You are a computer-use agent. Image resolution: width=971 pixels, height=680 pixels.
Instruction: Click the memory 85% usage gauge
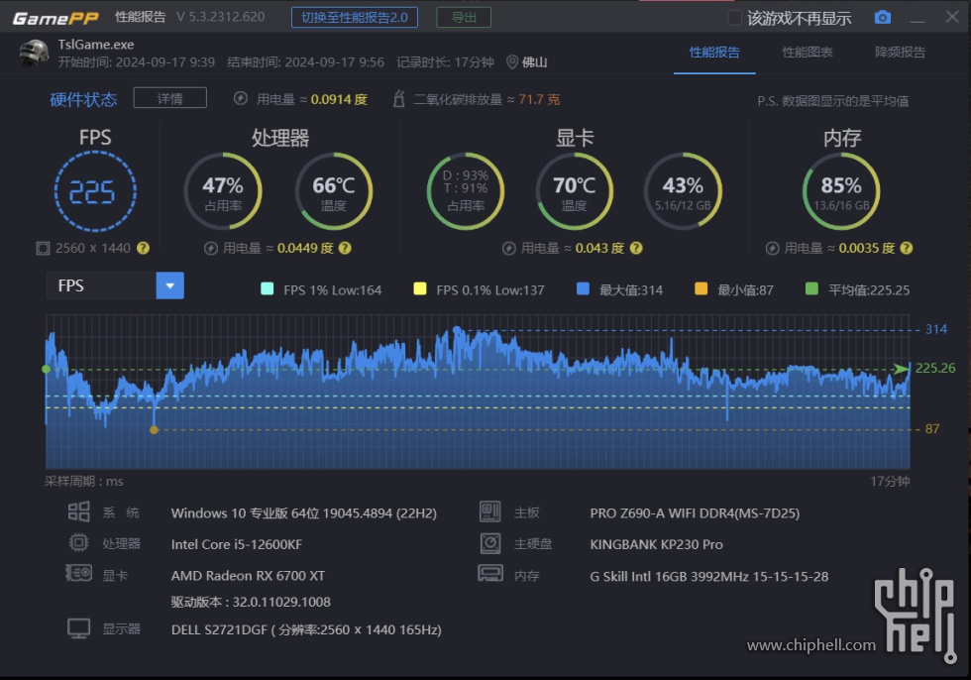click(841, 191)
